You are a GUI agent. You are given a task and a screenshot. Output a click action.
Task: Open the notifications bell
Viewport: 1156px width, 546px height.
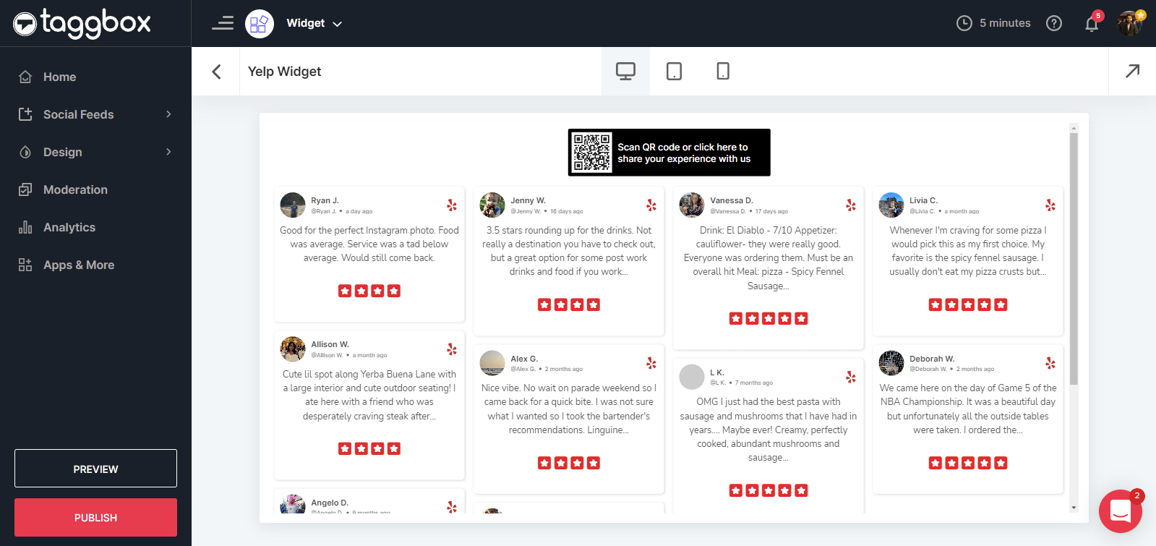[x=1091, y=24]
